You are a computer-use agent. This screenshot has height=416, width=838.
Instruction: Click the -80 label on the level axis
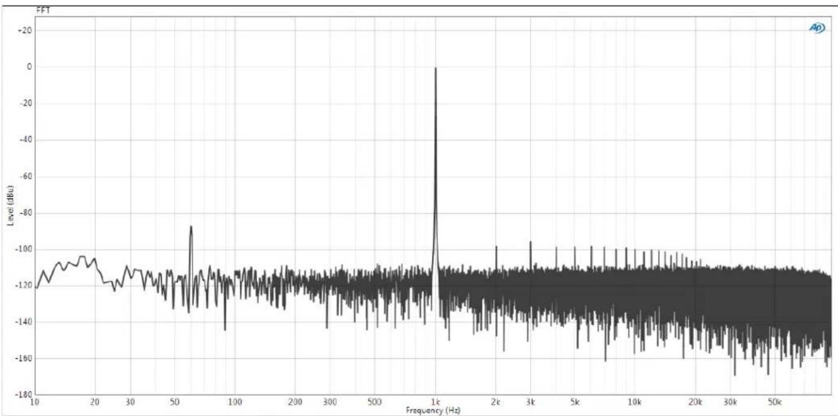(x=26, y=213)
